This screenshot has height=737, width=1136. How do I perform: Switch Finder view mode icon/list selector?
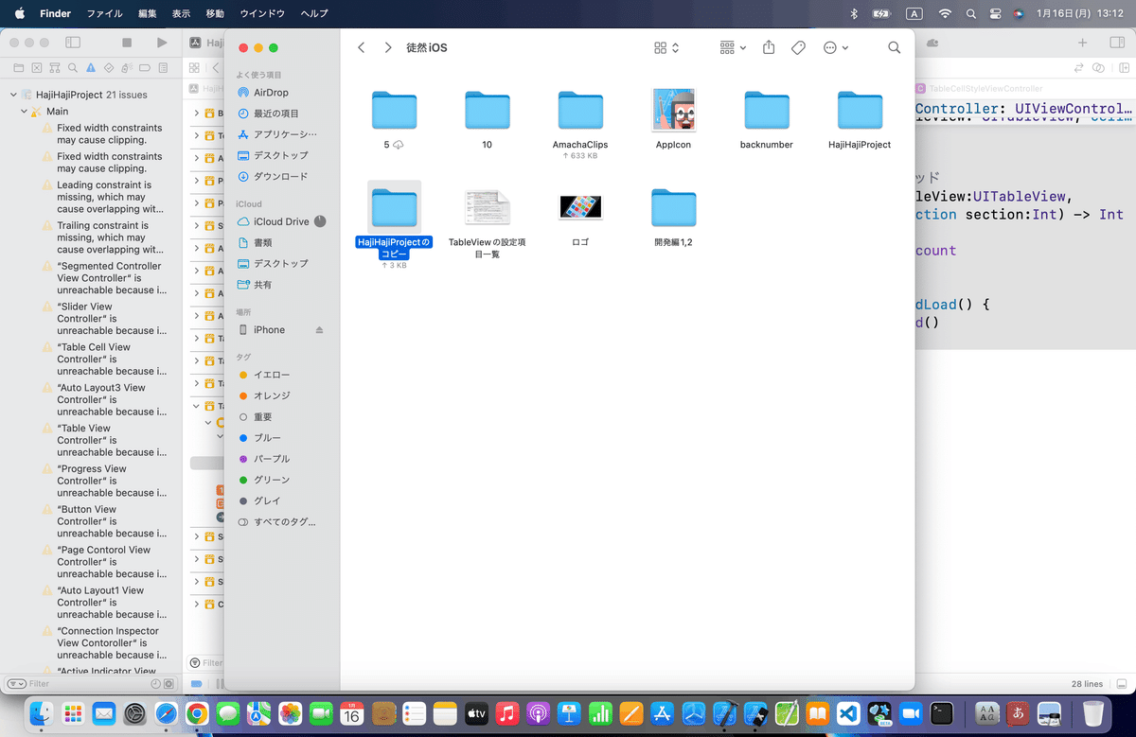point(667,47)
